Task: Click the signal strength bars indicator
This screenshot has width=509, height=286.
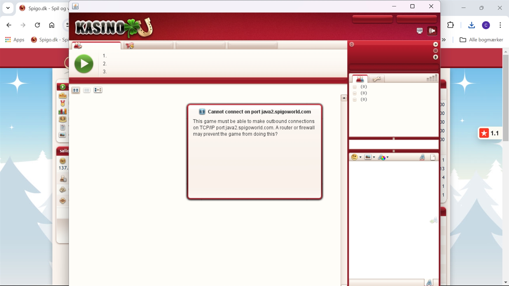Action: tap(432, 78)
